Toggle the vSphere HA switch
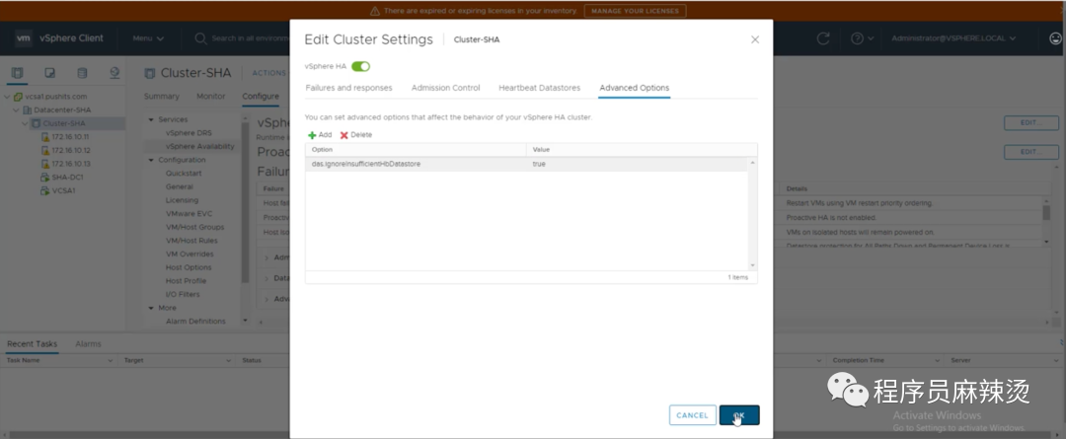This screenshot has height=439, width=1066. pyautogui.click(x=360, y=66)
